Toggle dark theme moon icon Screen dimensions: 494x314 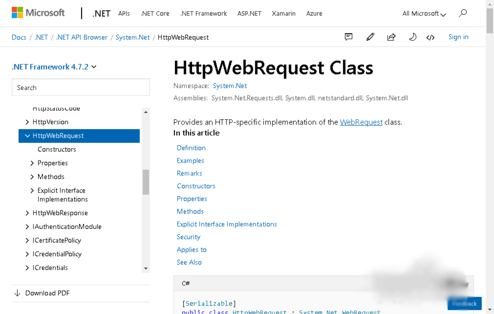(412, 37)
